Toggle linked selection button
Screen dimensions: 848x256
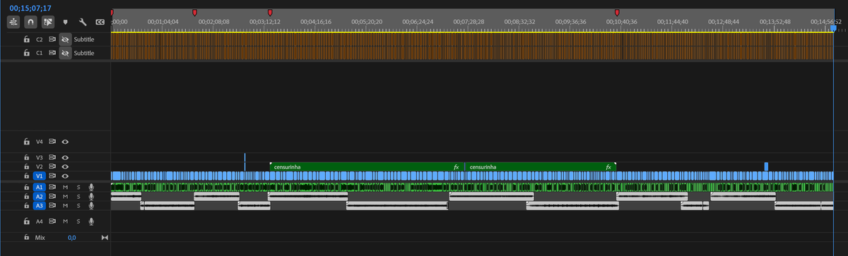[48, 22]
